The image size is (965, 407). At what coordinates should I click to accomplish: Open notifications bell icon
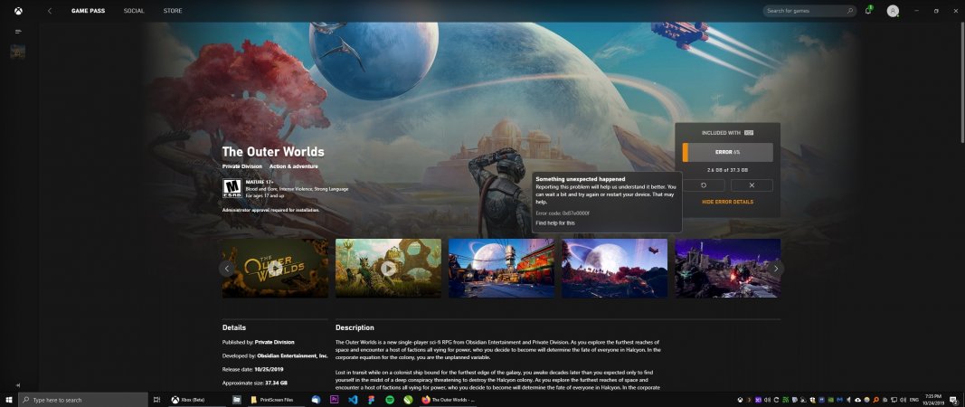tap(867, 11)
